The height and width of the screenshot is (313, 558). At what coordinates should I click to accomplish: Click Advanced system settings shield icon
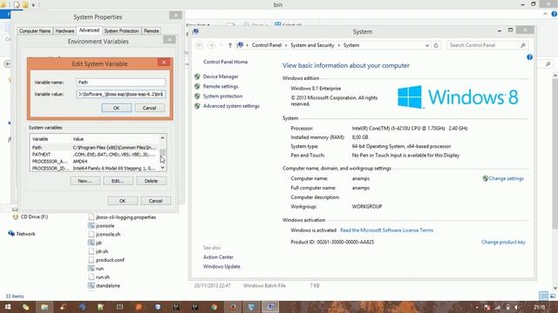pyautogui.click(x=197, y=106)
